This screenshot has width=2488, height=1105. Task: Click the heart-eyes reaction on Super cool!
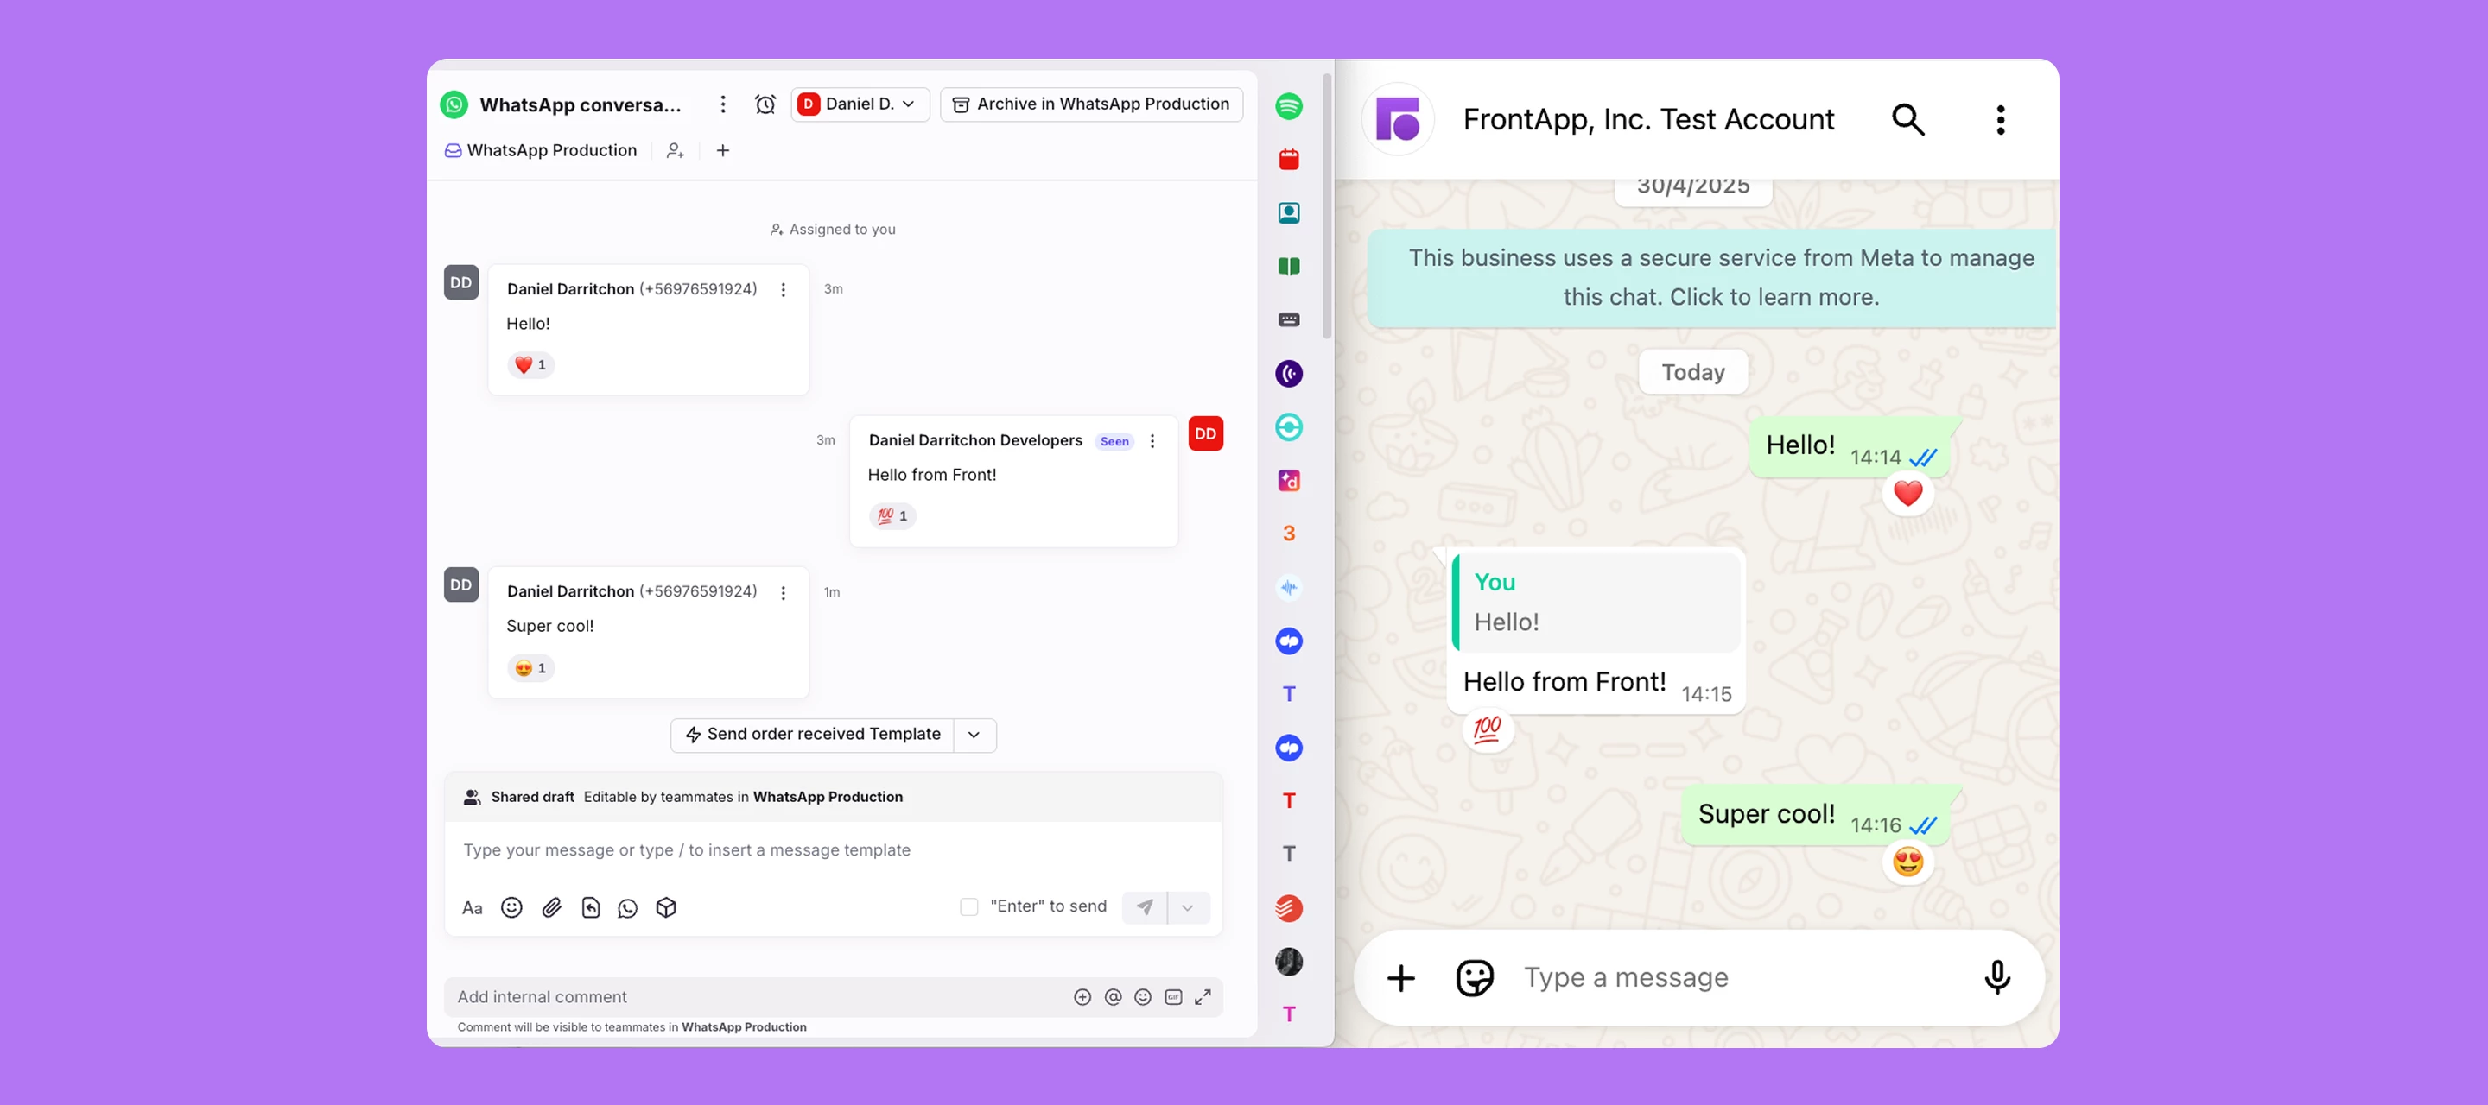tap(531, 668)
